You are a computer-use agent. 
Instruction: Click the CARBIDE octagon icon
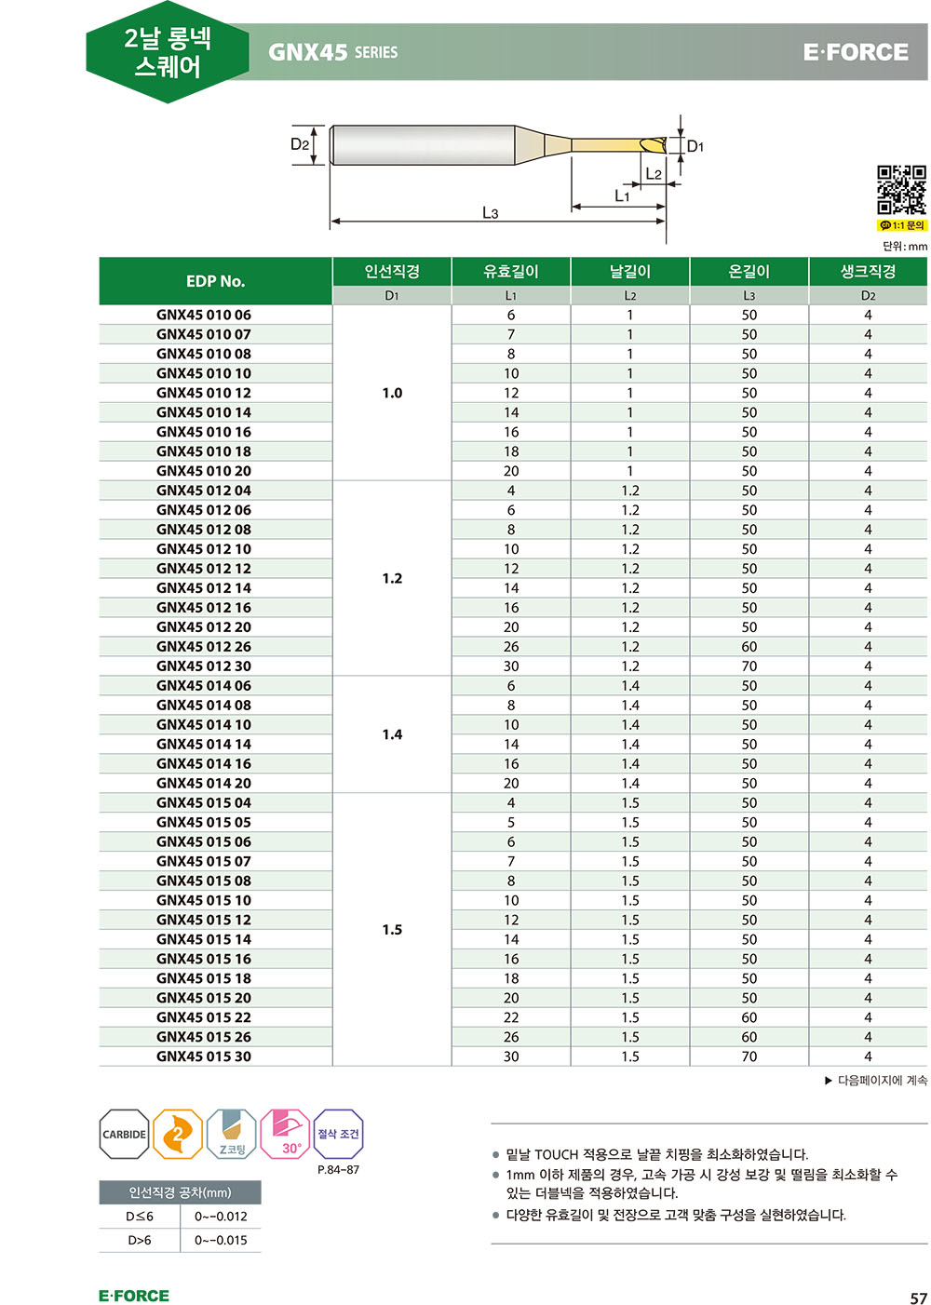[x=124, y=1134]
